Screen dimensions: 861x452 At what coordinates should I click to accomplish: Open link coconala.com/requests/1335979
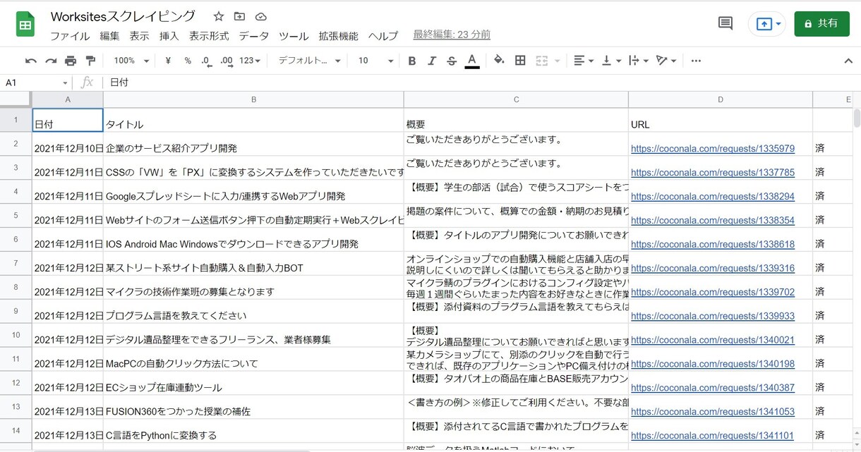(x=713, y=149)
